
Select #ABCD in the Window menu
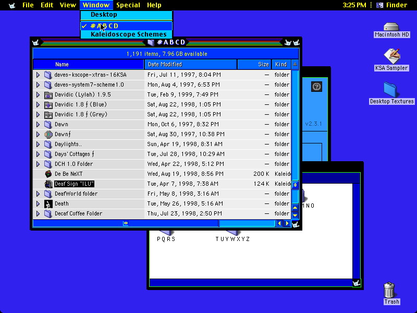(126, 26)
